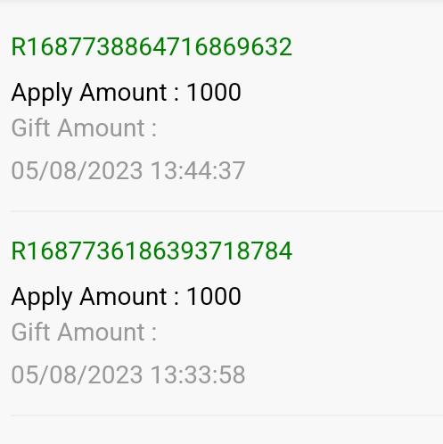Open record R1687736186393718784
443x444 pixels.
152,251
